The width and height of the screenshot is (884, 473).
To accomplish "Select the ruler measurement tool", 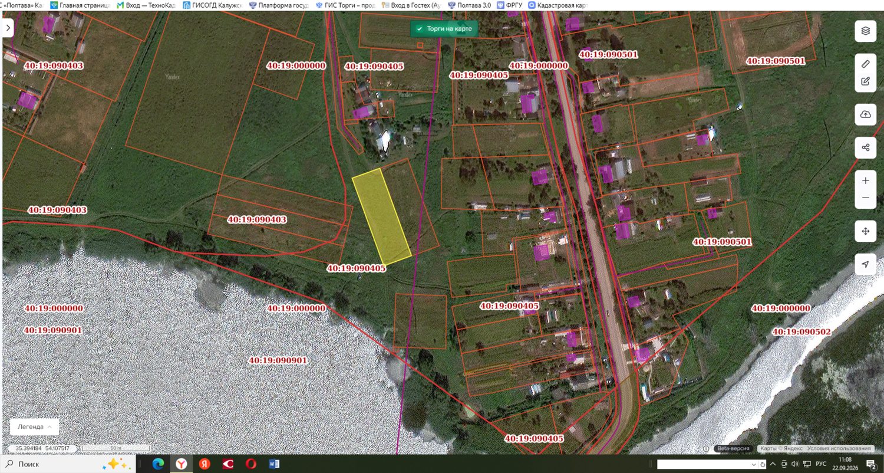I will (865, 64).
